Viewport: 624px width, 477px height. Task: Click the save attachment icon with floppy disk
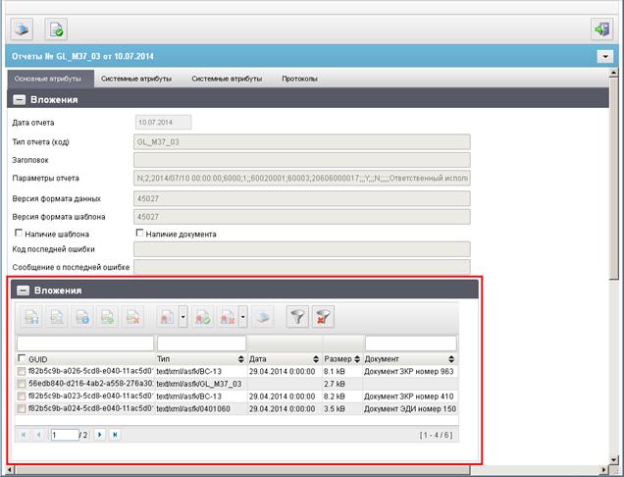pyautogui.click(x=31, y=317)
